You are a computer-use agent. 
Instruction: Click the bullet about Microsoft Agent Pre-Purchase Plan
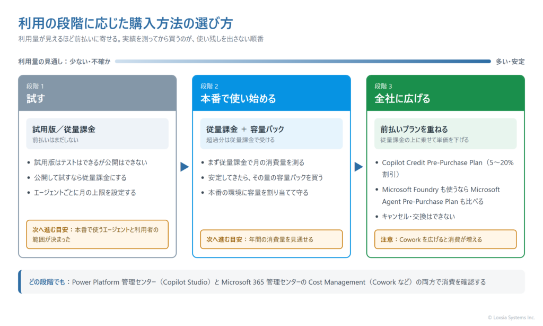pos(441,195)
